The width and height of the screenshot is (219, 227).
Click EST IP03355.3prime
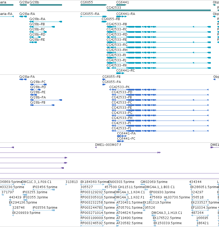[x=25, y=200]
